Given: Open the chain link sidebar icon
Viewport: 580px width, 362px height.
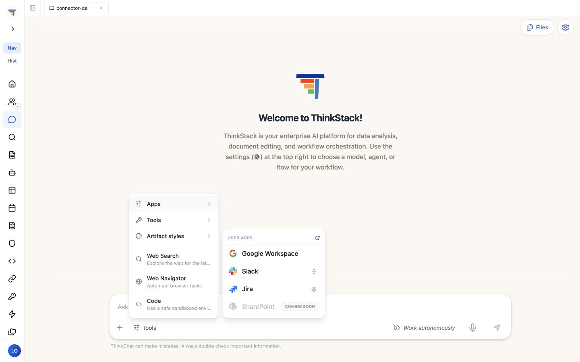Looking at the screenshot, I should click(12, 279).
